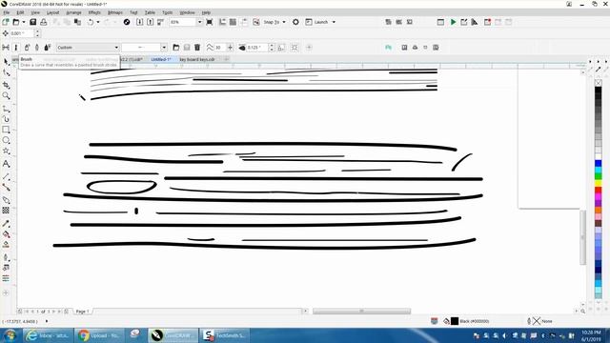Image resolution: width=610 pixels, height=343 pixels.
Task: Increase the nudge offset stepper value
Action: click(x=37, y=31)
